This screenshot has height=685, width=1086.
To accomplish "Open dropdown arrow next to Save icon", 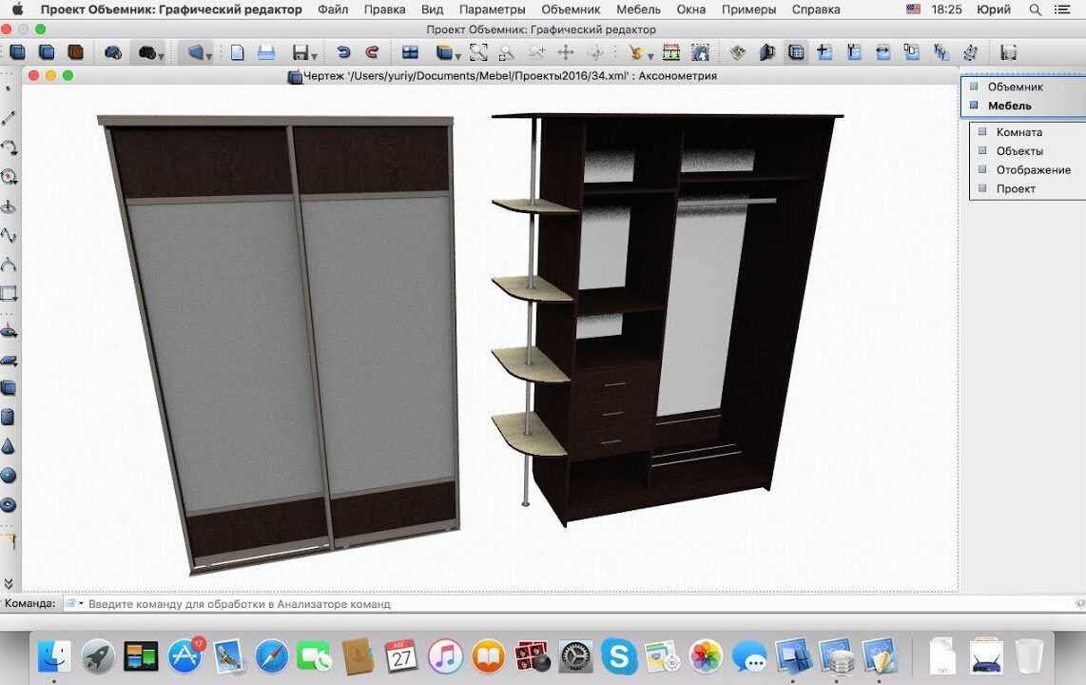I will [x=315, y=55].
